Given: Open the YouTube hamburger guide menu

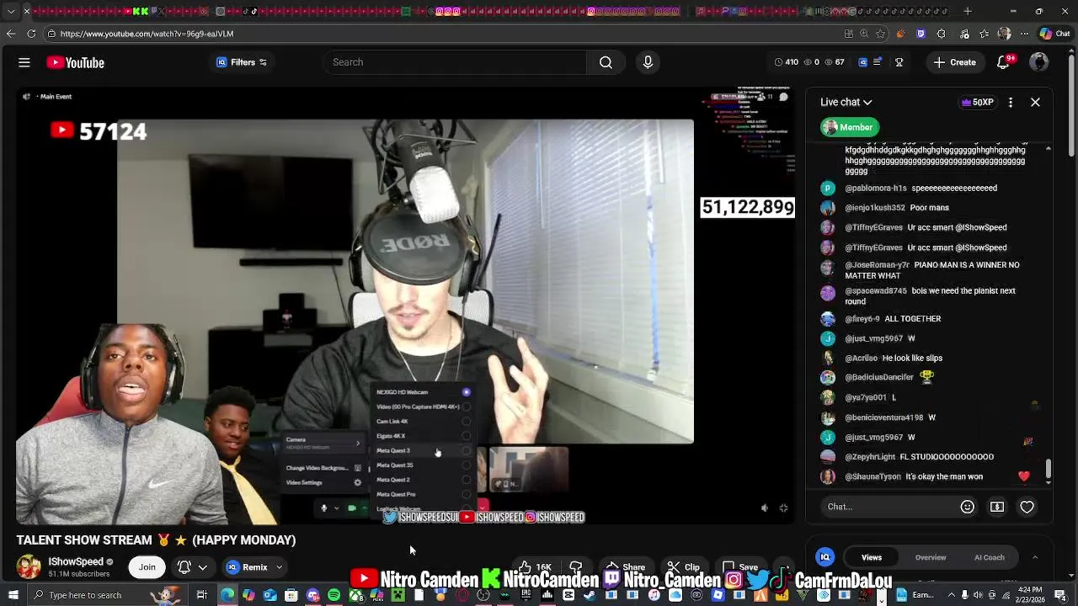Looking at the screenshot, I should (x=24, y=62).
